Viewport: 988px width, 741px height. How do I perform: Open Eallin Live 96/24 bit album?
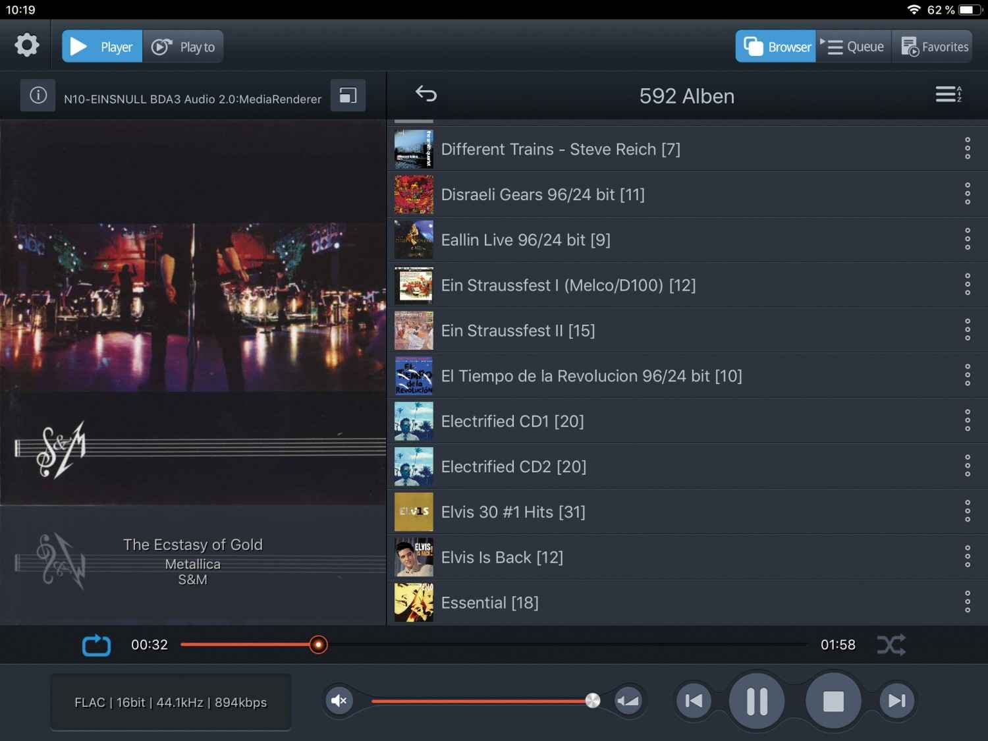[688, 240]
